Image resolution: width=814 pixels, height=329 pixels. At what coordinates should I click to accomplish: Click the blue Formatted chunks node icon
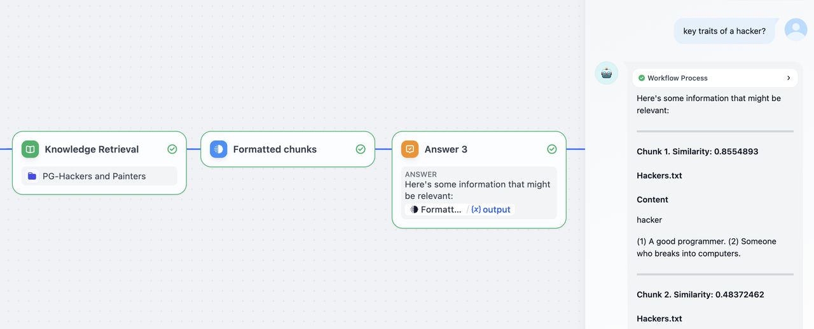click(x=218, y=149)
